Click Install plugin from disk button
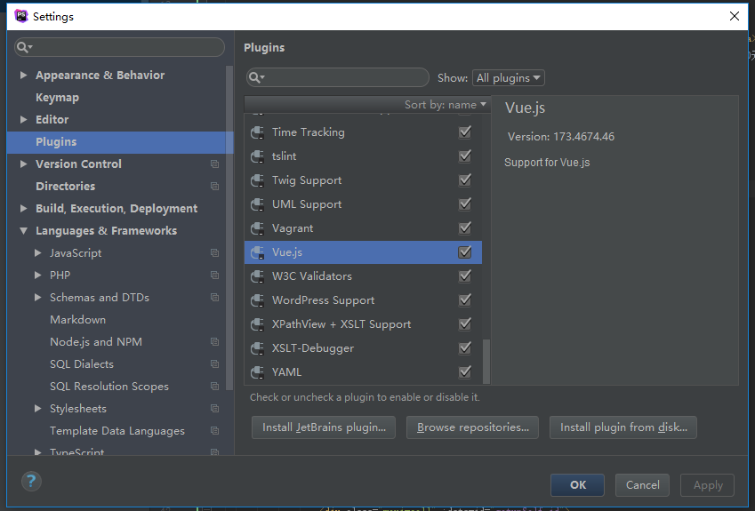The image size is (755, 511). [623, 427]
